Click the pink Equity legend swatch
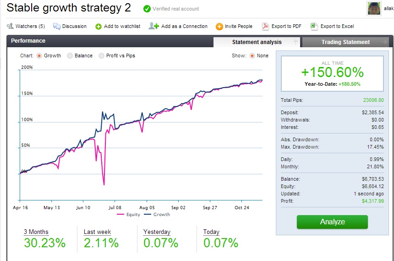The height and width of the screenshot is (261, 394). [121, 215]
